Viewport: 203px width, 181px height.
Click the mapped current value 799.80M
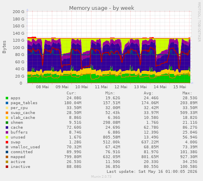click(x=73, y=157)
